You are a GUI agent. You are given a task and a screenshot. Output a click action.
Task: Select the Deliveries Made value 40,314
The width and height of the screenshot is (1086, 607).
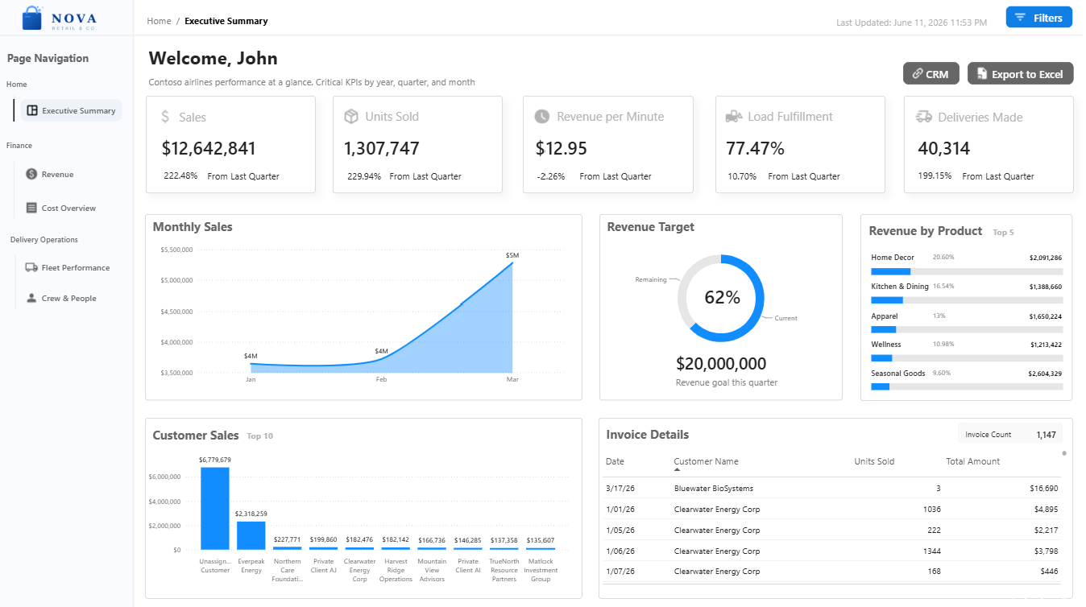click(944, 148)
